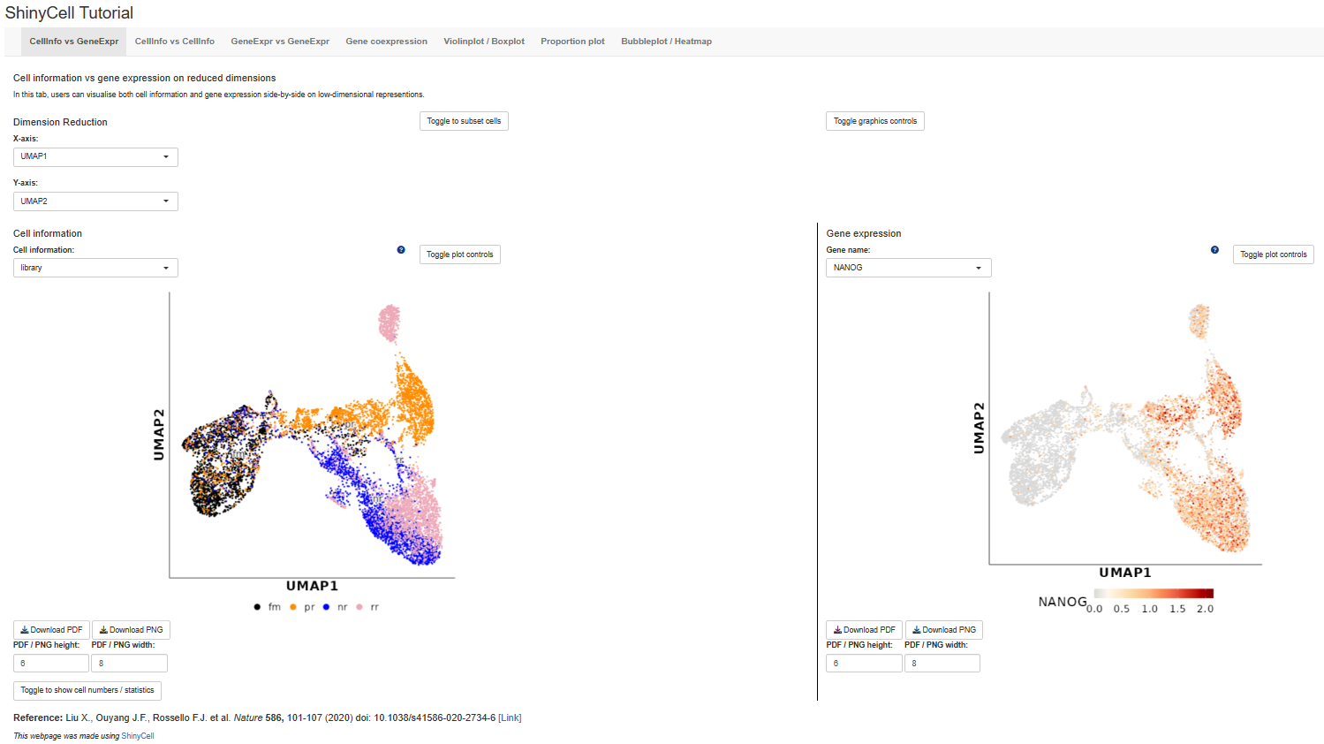The image size is (1324, 744).
Task: Toggle to subset cells
Action: point(464,121)
